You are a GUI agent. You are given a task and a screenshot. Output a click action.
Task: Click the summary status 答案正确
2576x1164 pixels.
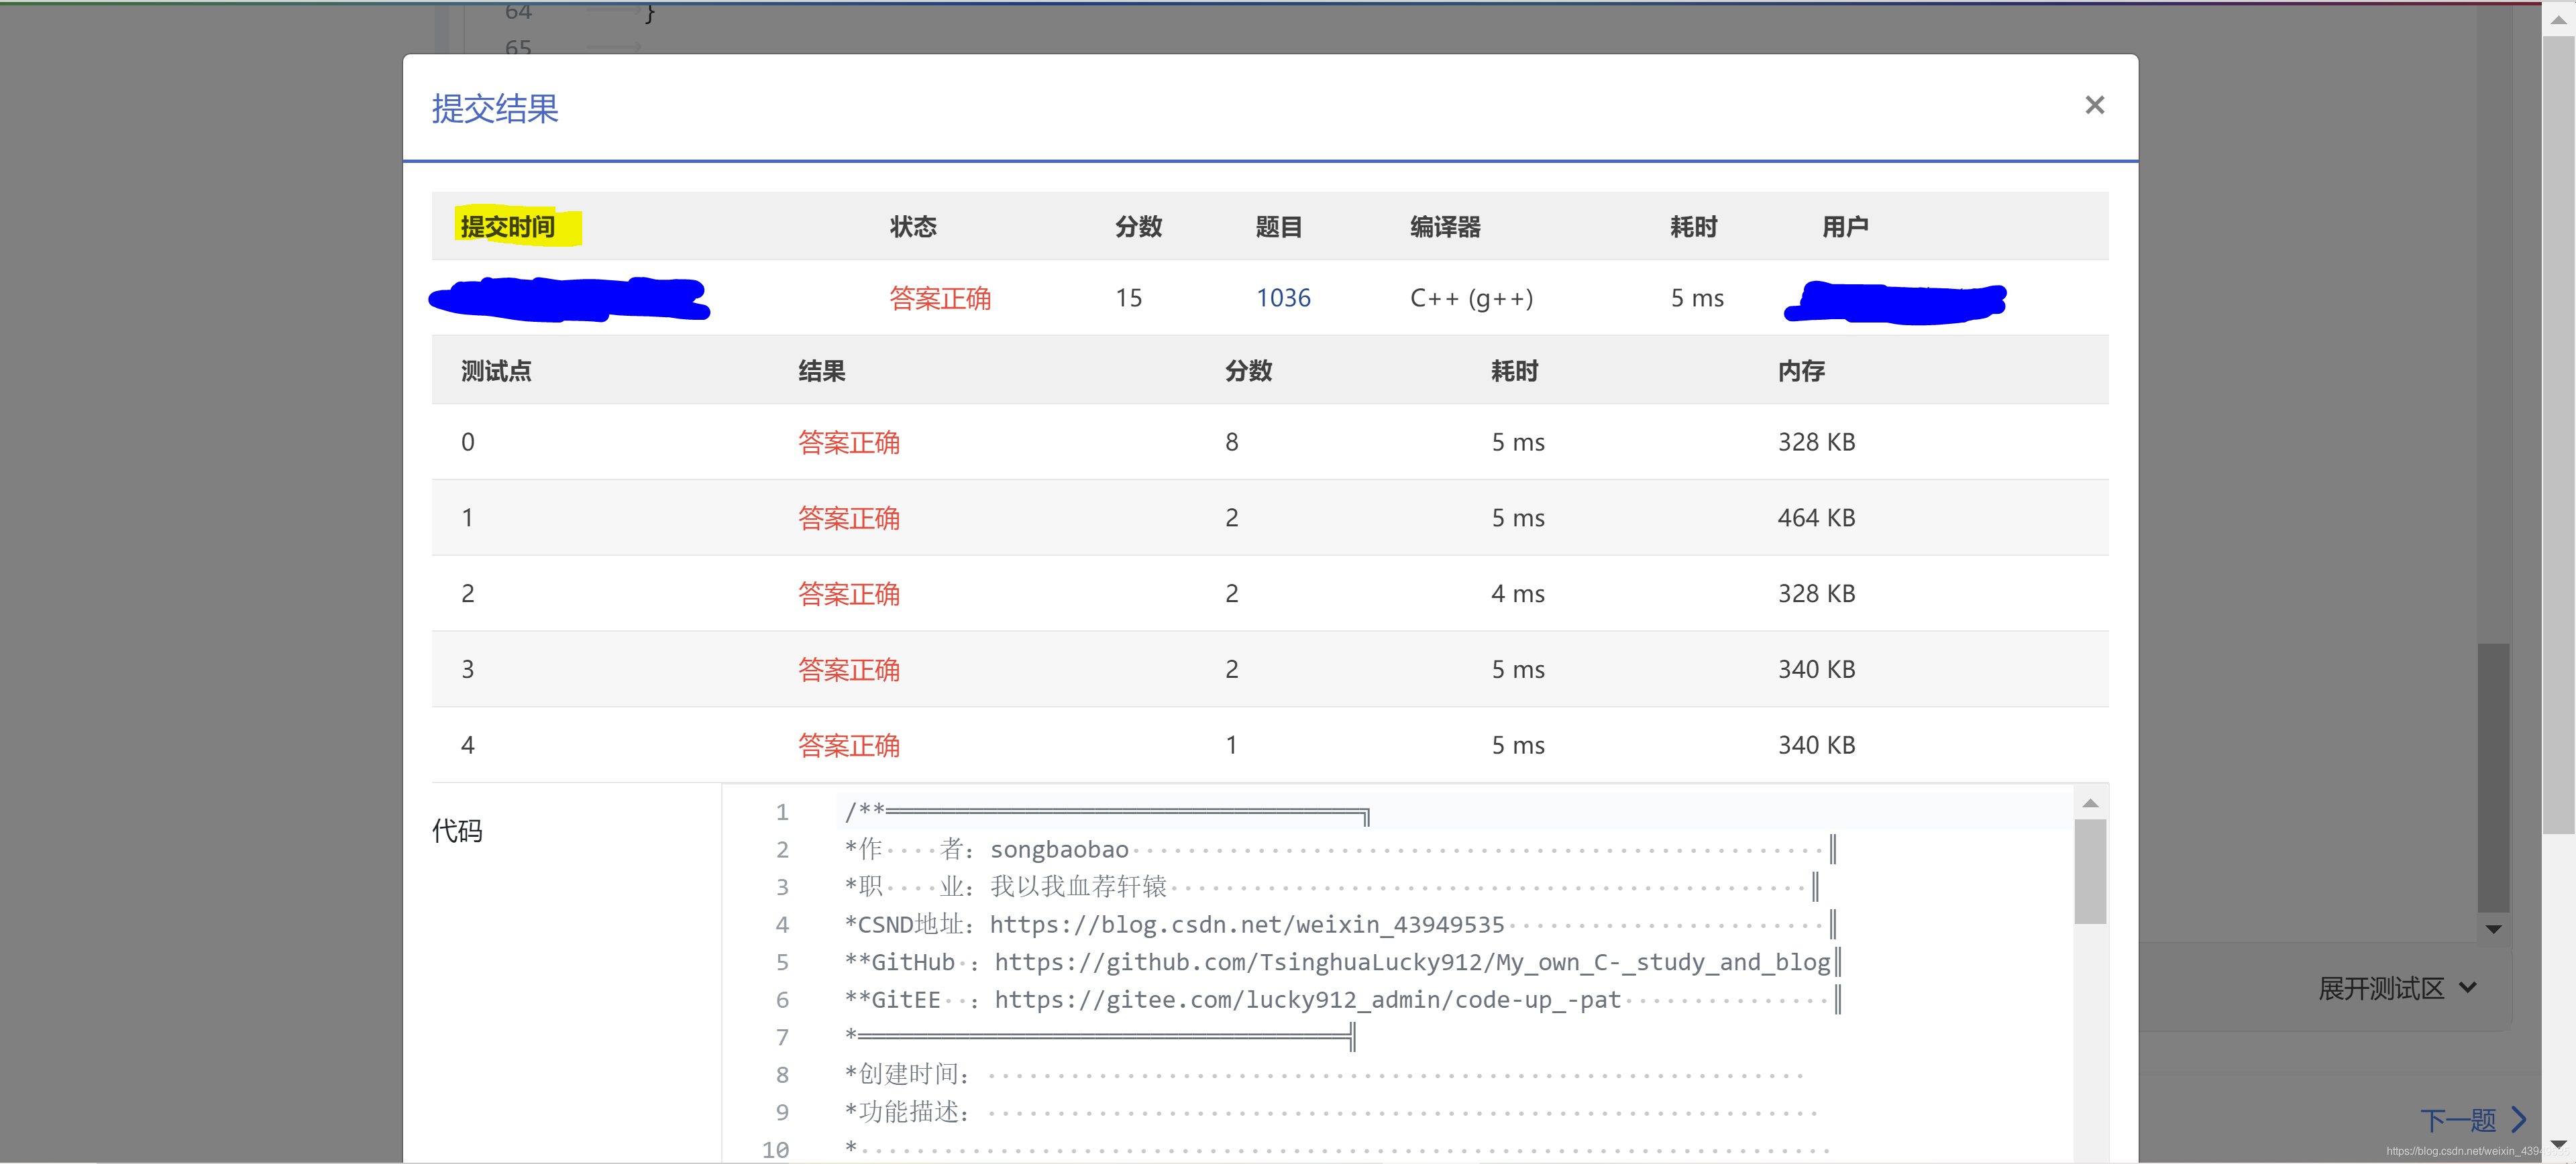point(940,298)
